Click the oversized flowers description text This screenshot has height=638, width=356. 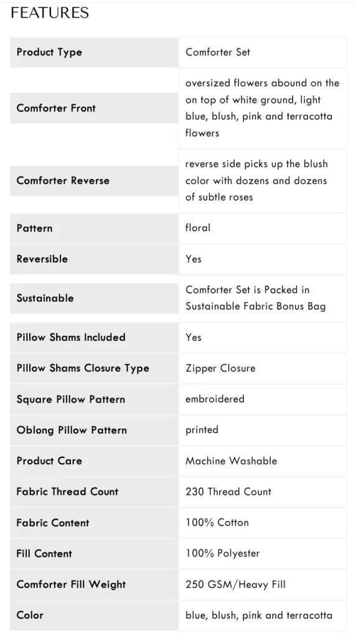coord(262,108)
